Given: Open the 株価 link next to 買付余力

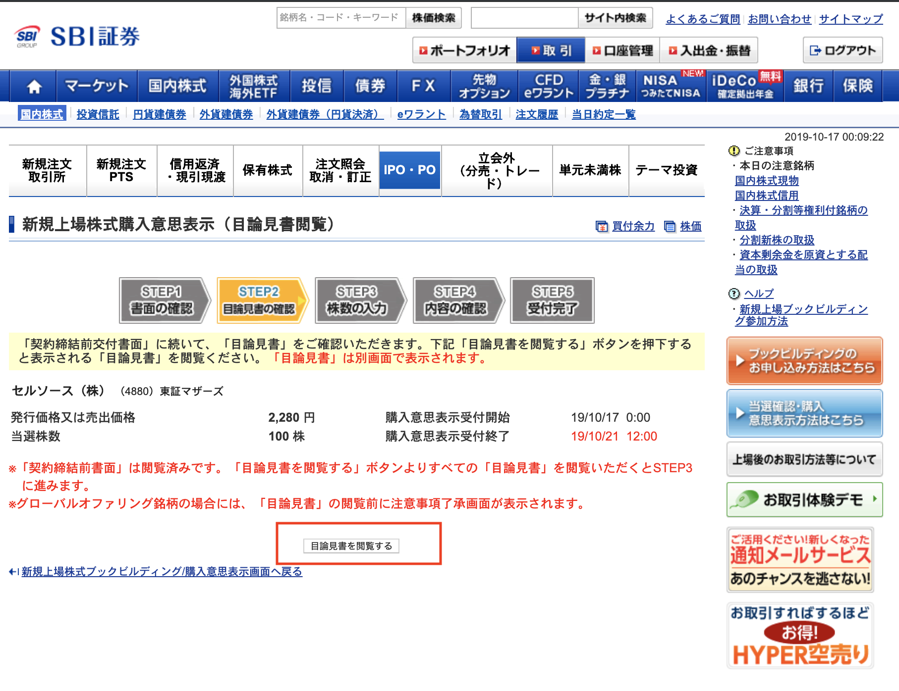Looking at the screenshot, I should (x=683, y=226).
